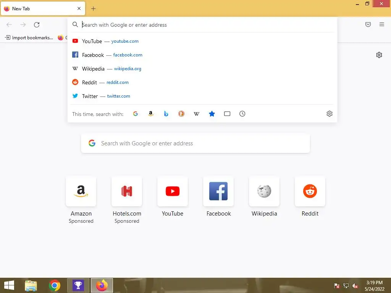Click the Firefox bookmark icon in the toolbar
Image resolution: width=391 pixels, height=293 pixels.
(61, 38)
